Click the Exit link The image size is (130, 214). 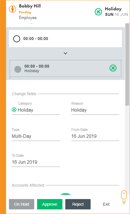(x=106, y=204)
